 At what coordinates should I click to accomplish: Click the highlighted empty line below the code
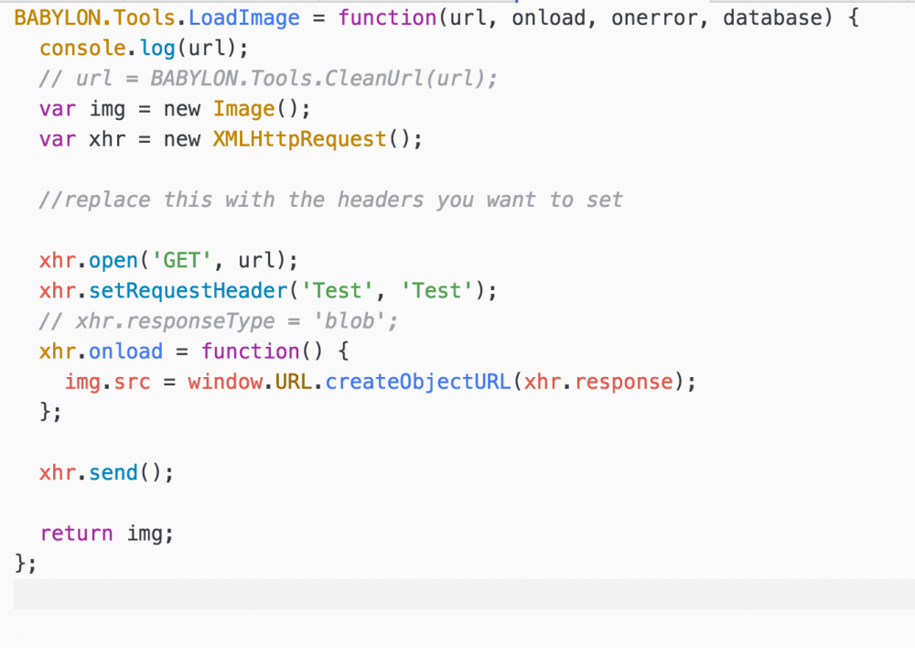[464, 594]
